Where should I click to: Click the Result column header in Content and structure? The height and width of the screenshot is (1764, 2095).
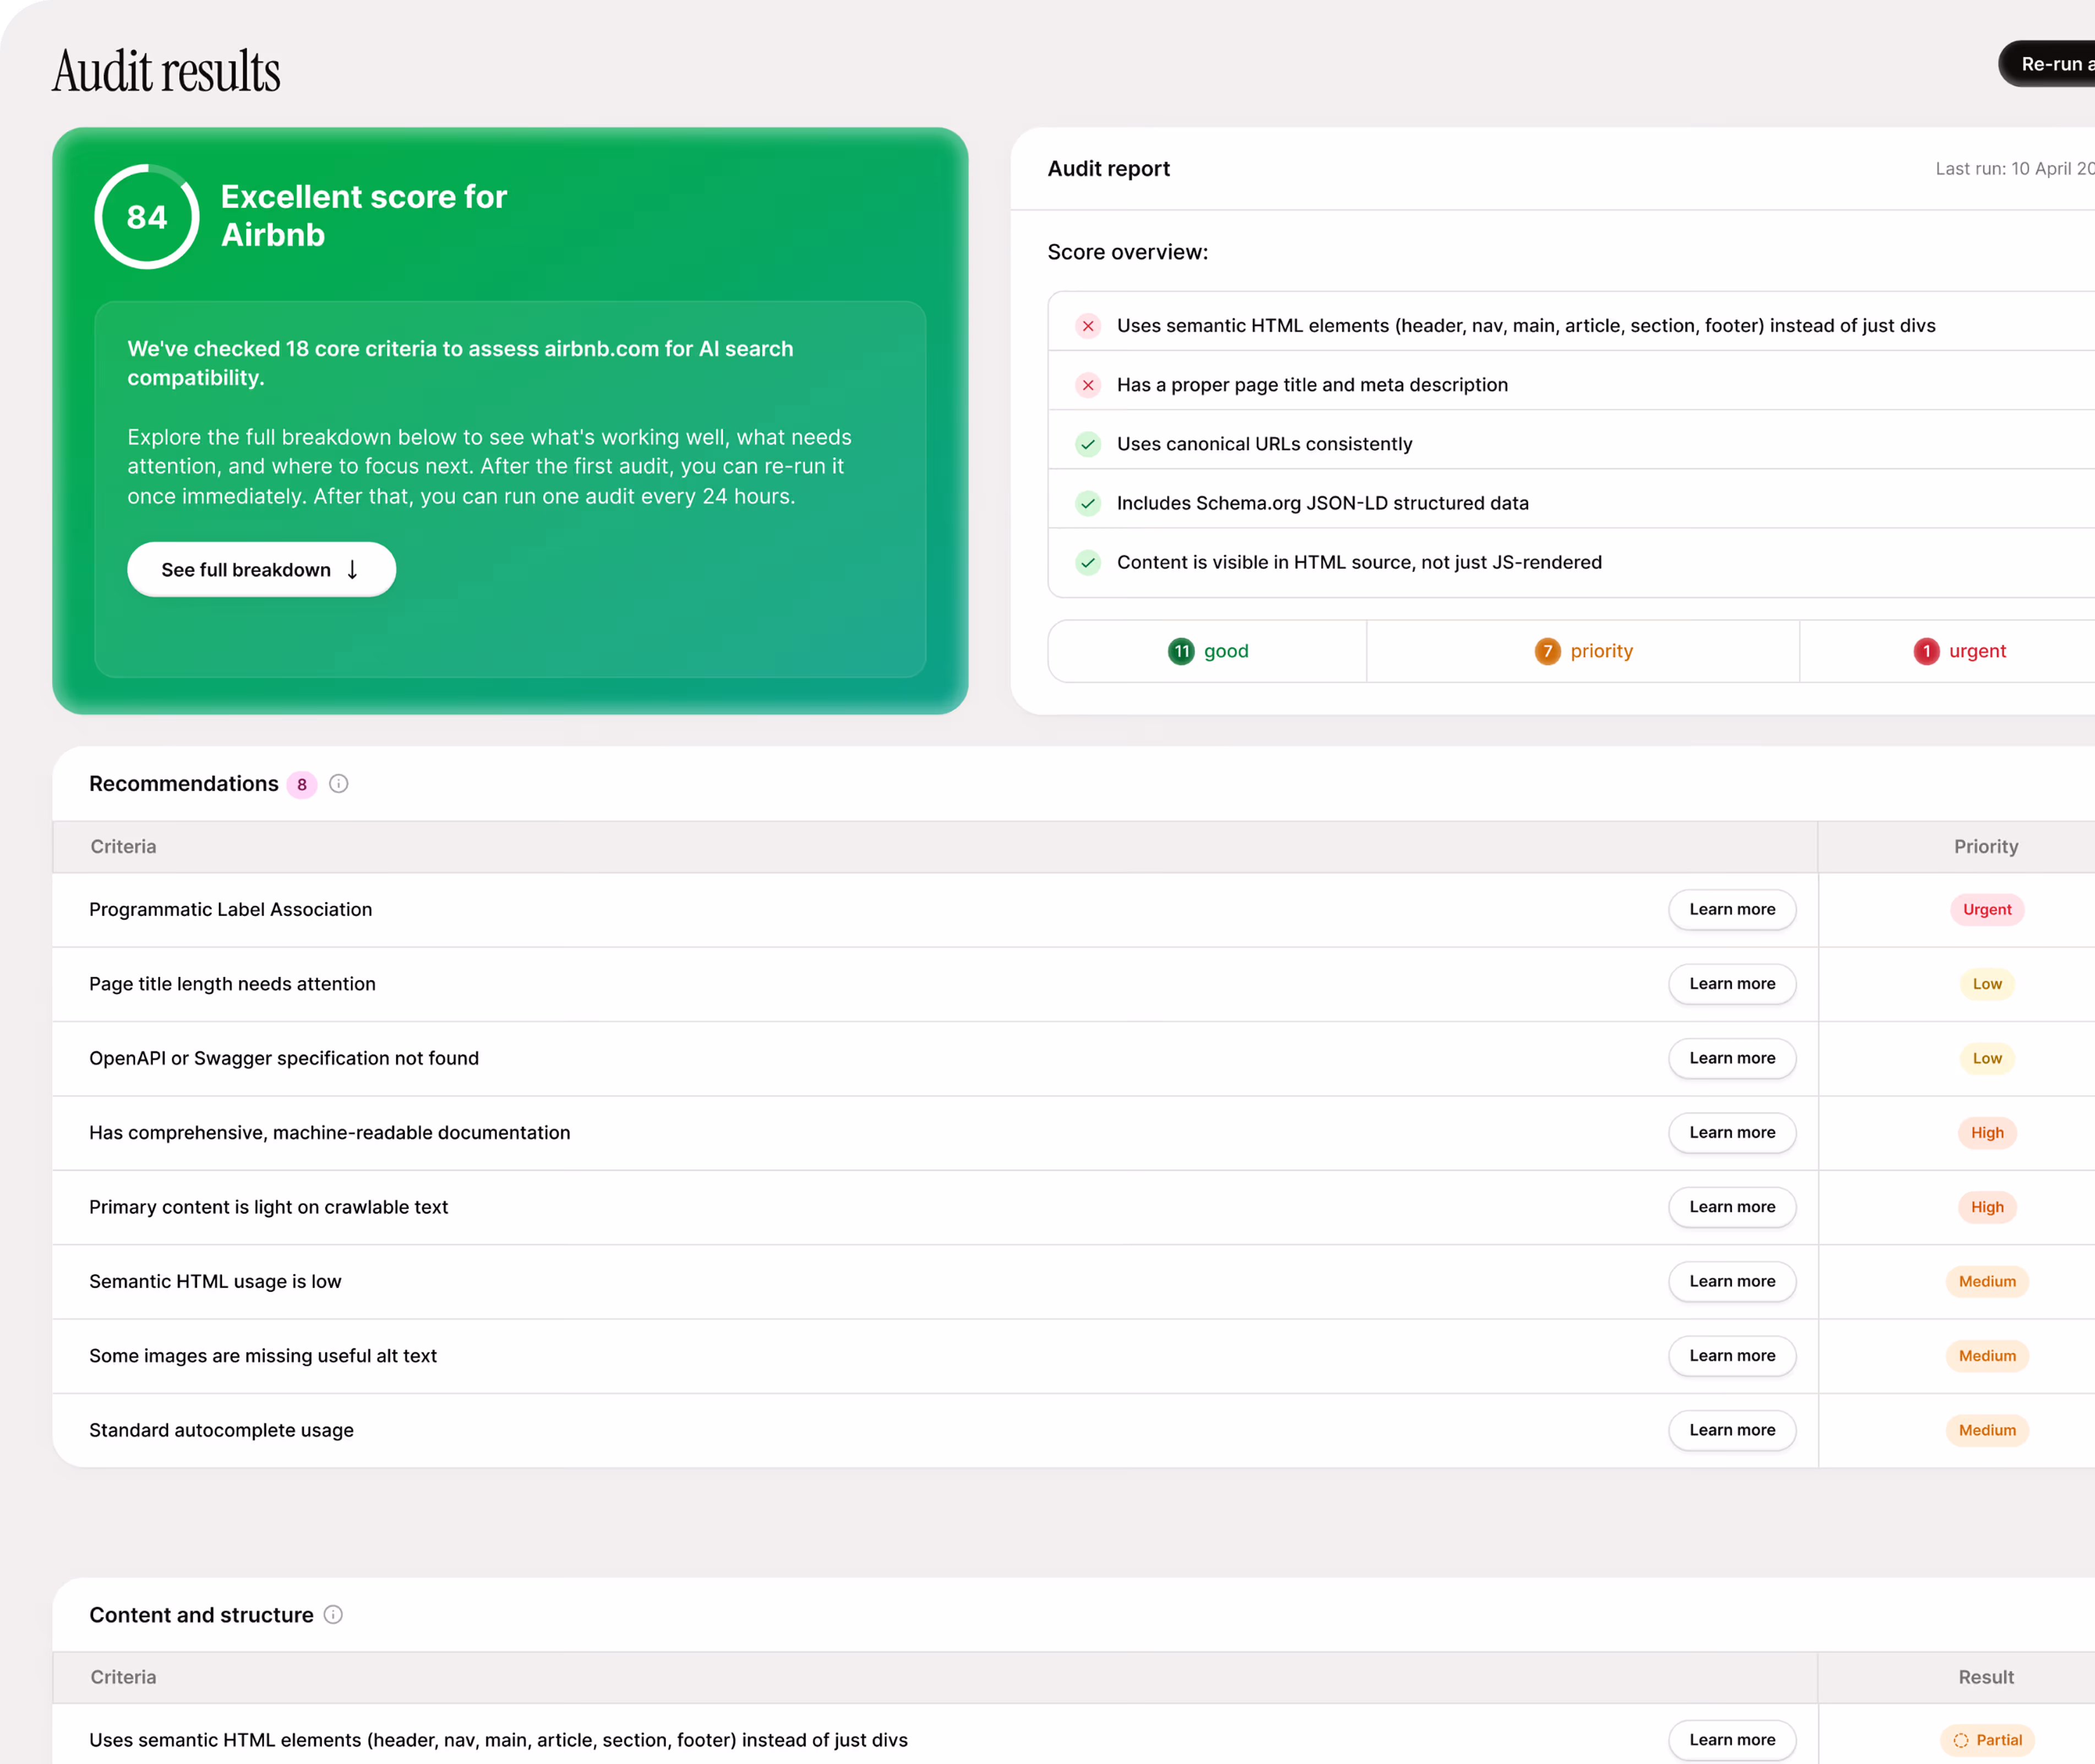tap(1985, 1678)
